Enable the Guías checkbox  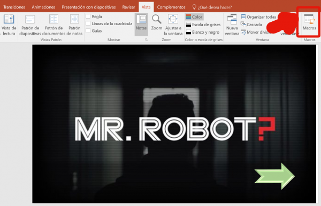[x=88, y=30]
